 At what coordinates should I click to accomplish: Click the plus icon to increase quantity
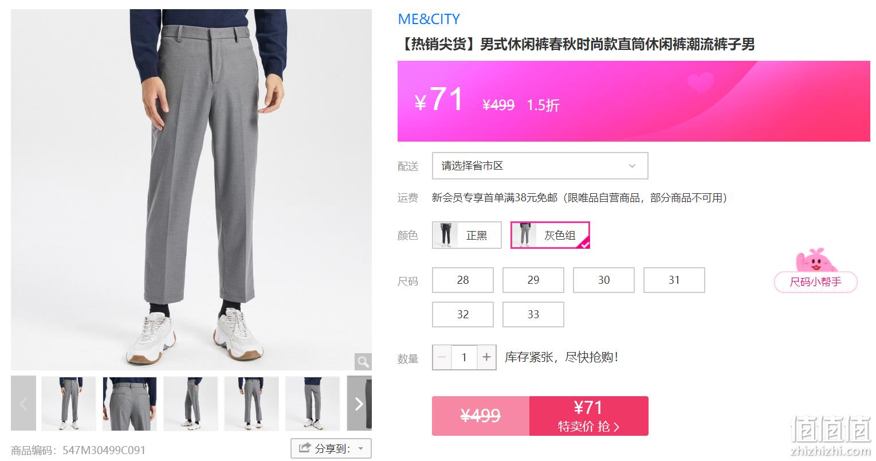(486, 357)
